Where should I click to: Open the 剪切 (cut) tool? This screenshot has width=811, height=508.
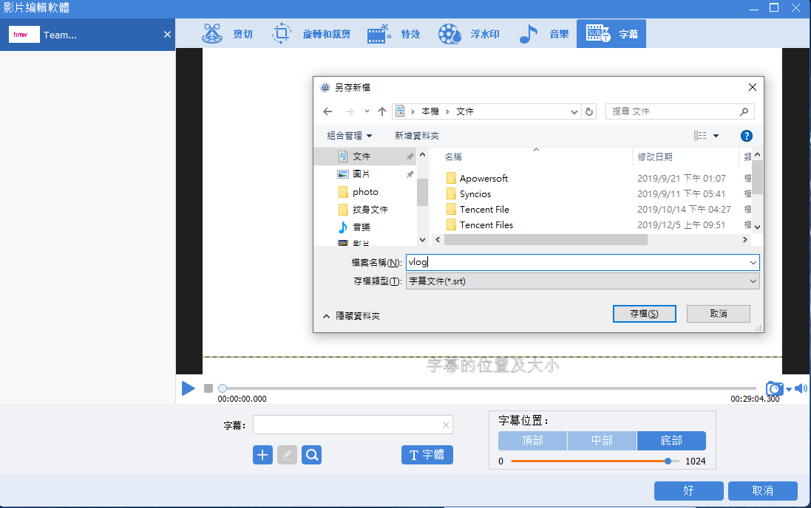coord(227,34)
